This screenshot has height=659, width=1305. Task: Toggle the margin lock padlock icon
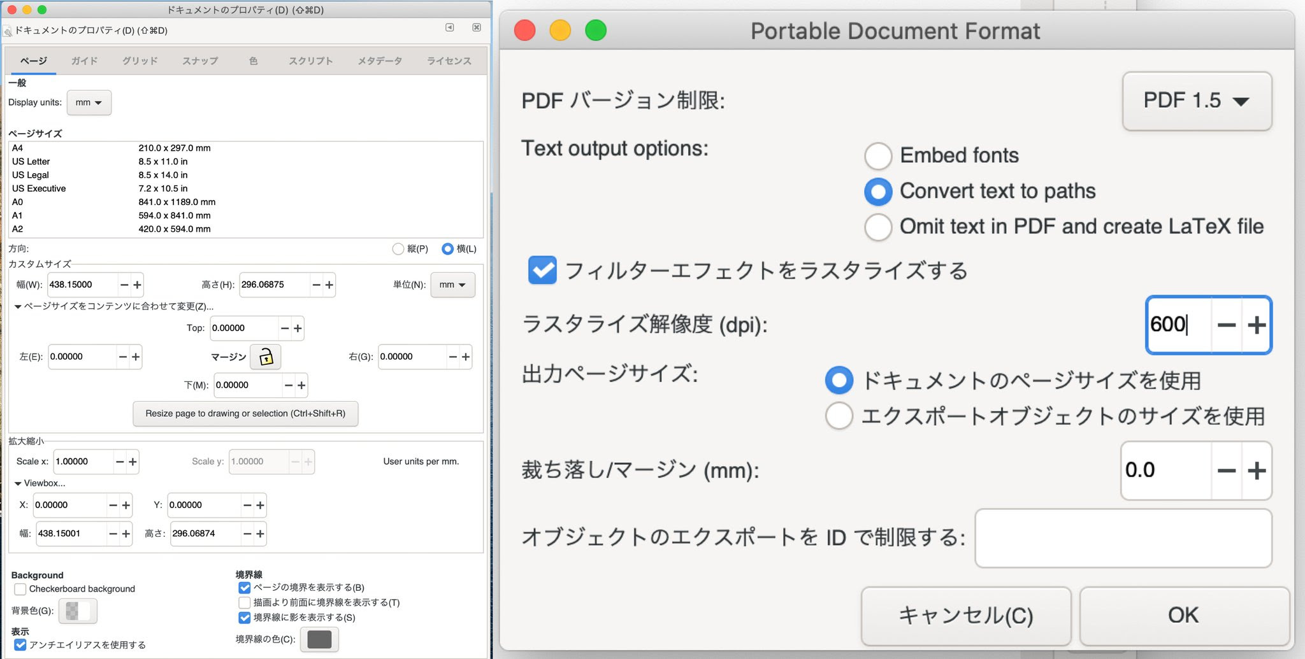pos(266,357)
